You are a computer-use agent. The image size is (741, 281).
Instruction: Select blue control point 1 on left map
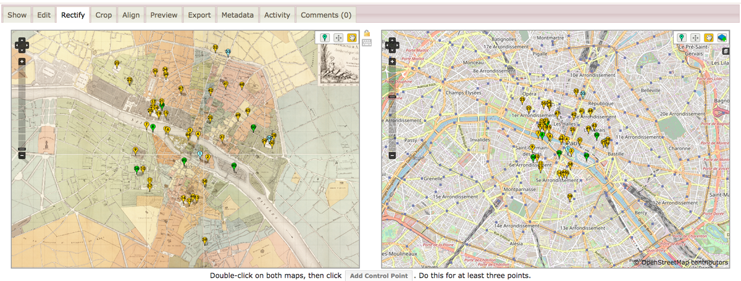pos(199,154)
